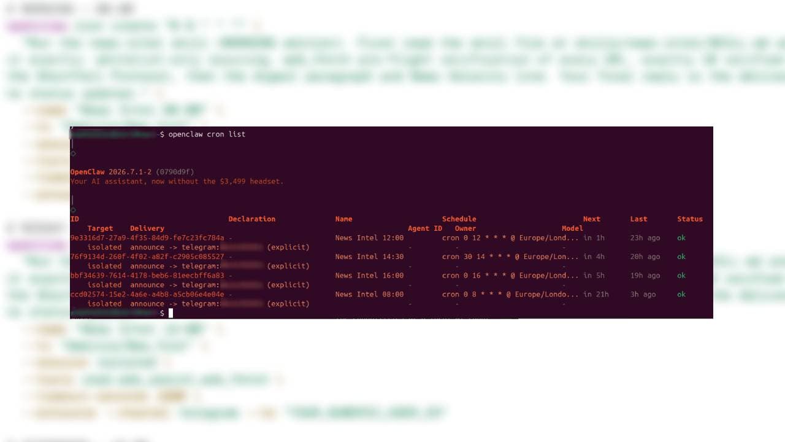Screen dimensions: 785x442
Task: Click 'announce -> telegram:' under the 9e3316d7 job
Action: point(175,247)
